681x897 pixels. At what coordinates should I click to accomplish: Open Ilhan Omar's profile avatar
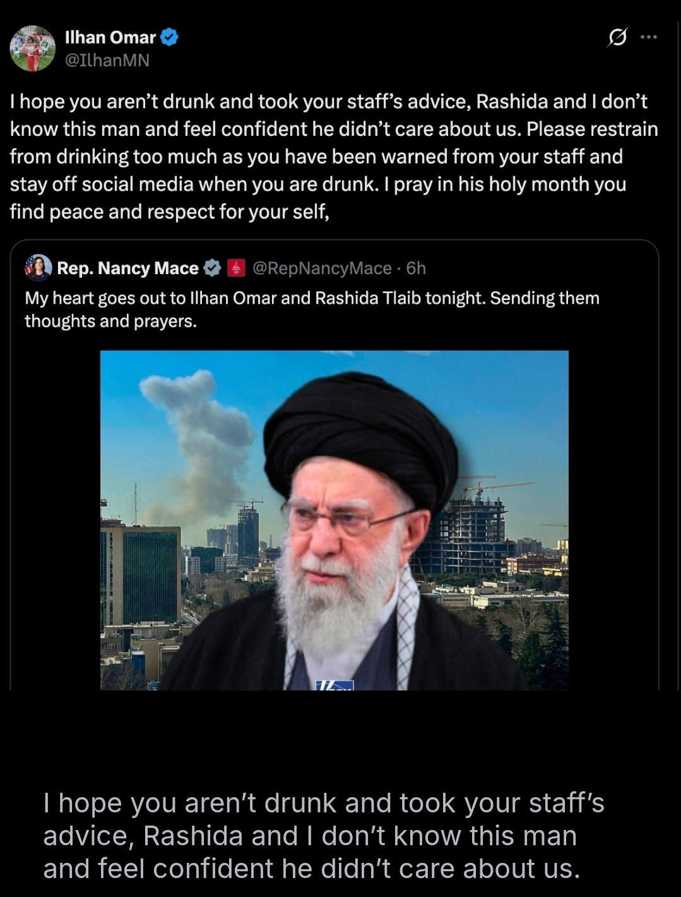tap(33, 49)
